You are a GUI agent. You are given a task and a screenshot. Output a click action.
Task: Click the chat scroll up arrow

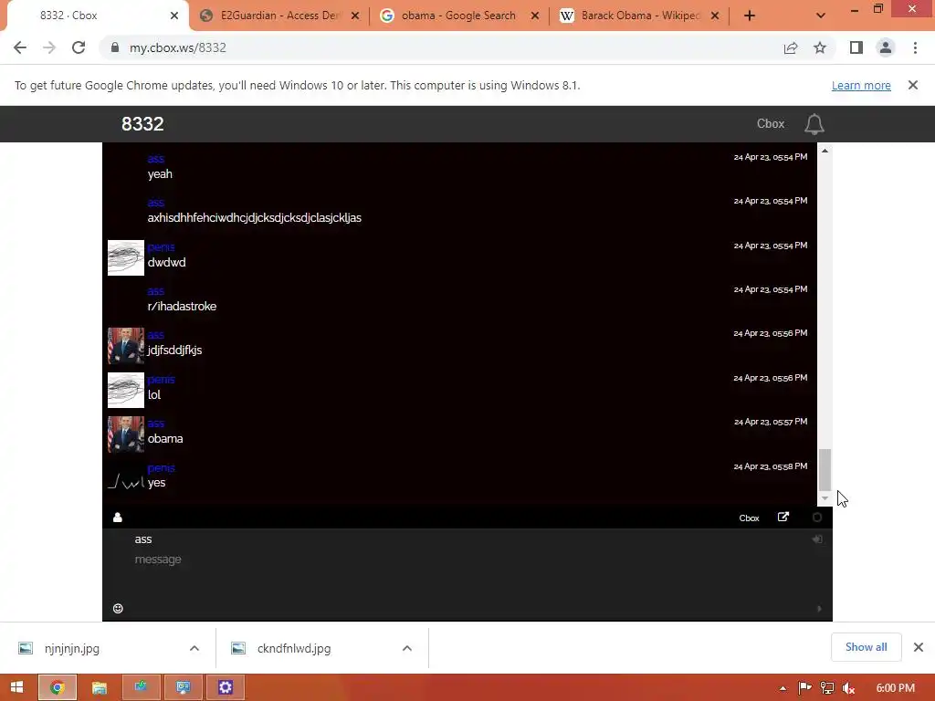click(x=825, y=151)
